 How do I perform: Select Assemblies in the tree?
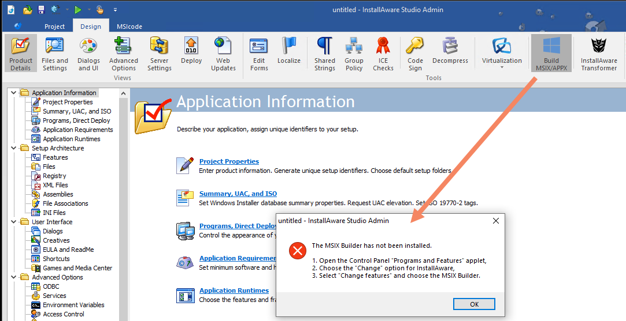pos(58,194)
